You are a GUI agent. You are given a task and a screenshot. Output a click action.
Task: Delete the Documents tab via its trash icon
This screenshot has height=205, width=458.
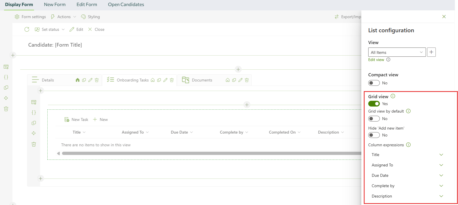(x=247, y=80)
